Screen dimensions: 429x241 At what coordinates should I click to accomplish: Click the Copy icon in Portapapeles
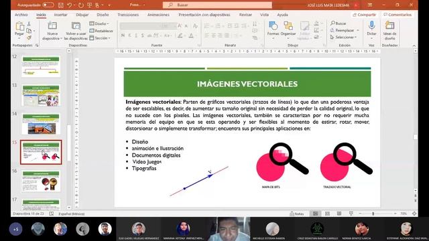(29, 31)
